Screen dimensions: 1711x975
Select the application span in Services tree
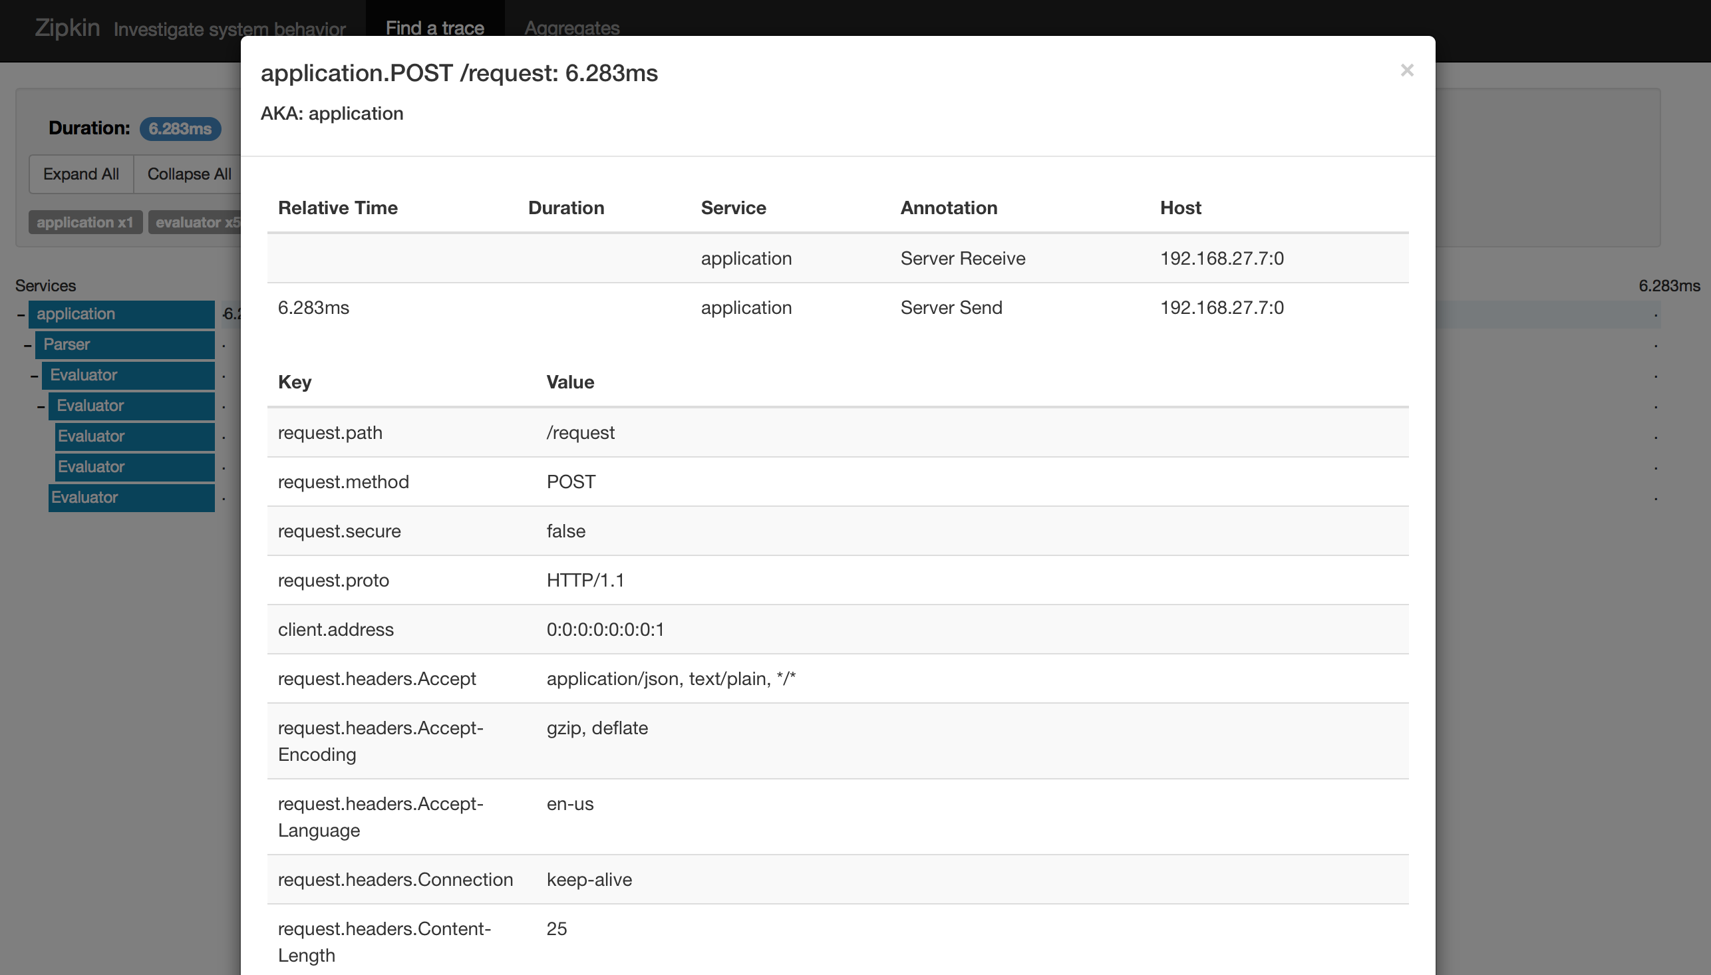click(120, 314)
